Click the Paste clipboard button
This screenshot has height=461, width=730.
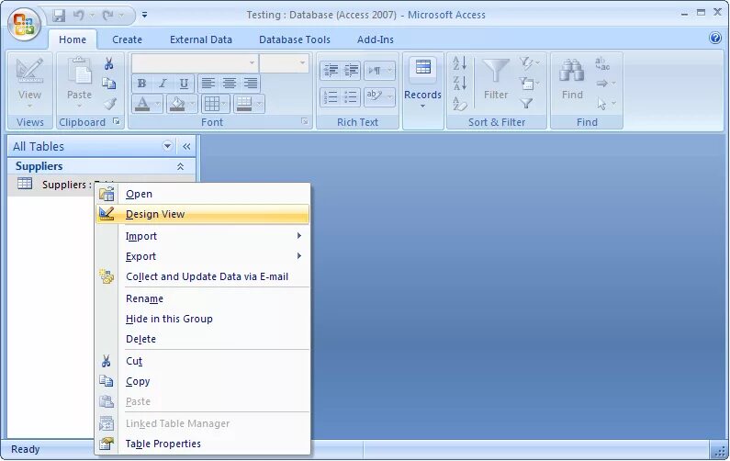tap(79, 84)
